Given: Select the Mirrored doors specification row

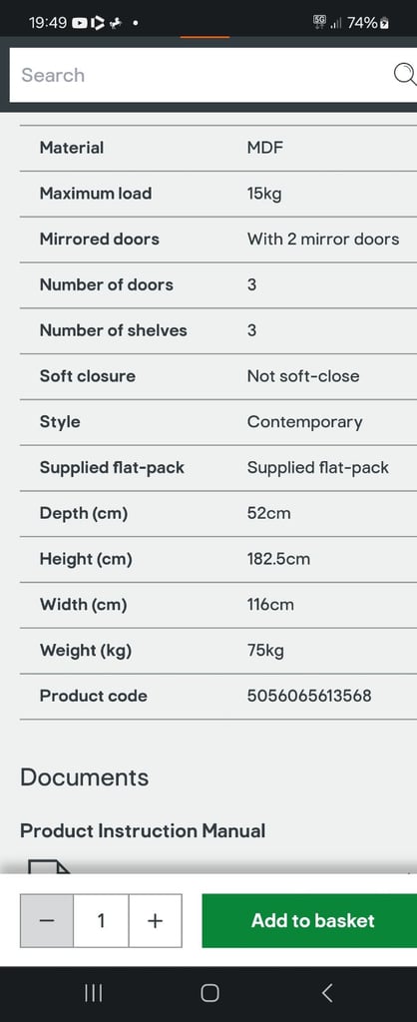Looking at the screenshot, I should [x=218, y=240].
